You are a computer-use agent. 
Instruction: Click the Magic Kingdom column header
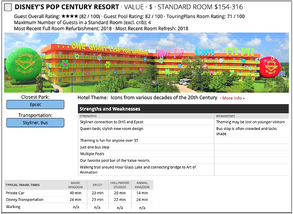pyautogui.click(x=75, y=185)
